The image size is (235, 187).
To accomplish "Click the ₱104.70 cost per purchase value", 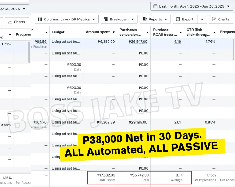I will 40,122.
